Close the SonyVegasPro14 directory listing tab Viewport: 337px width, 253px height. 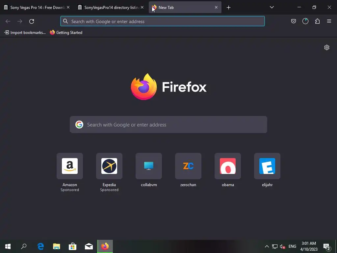coord(142,7)
